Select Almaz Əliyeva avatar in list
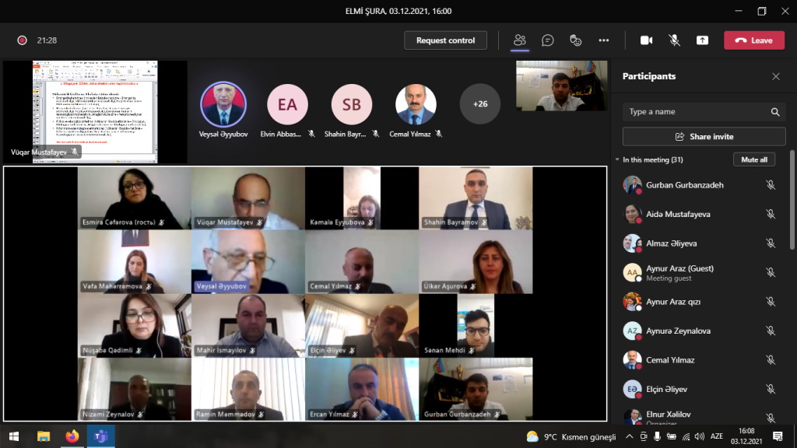Screen dimensions: 797x448 (x=632, y=243)
